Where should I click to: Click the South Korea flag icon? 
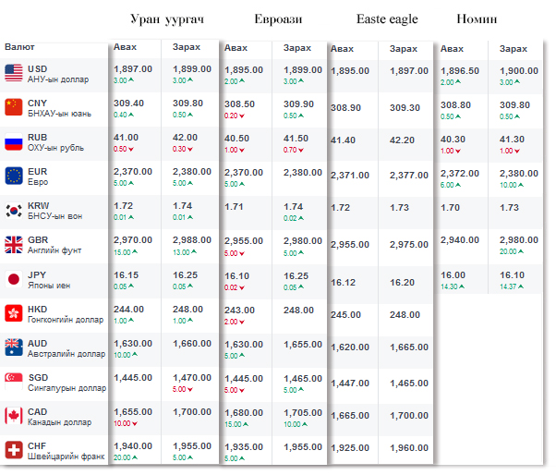[x=13, y=210]
